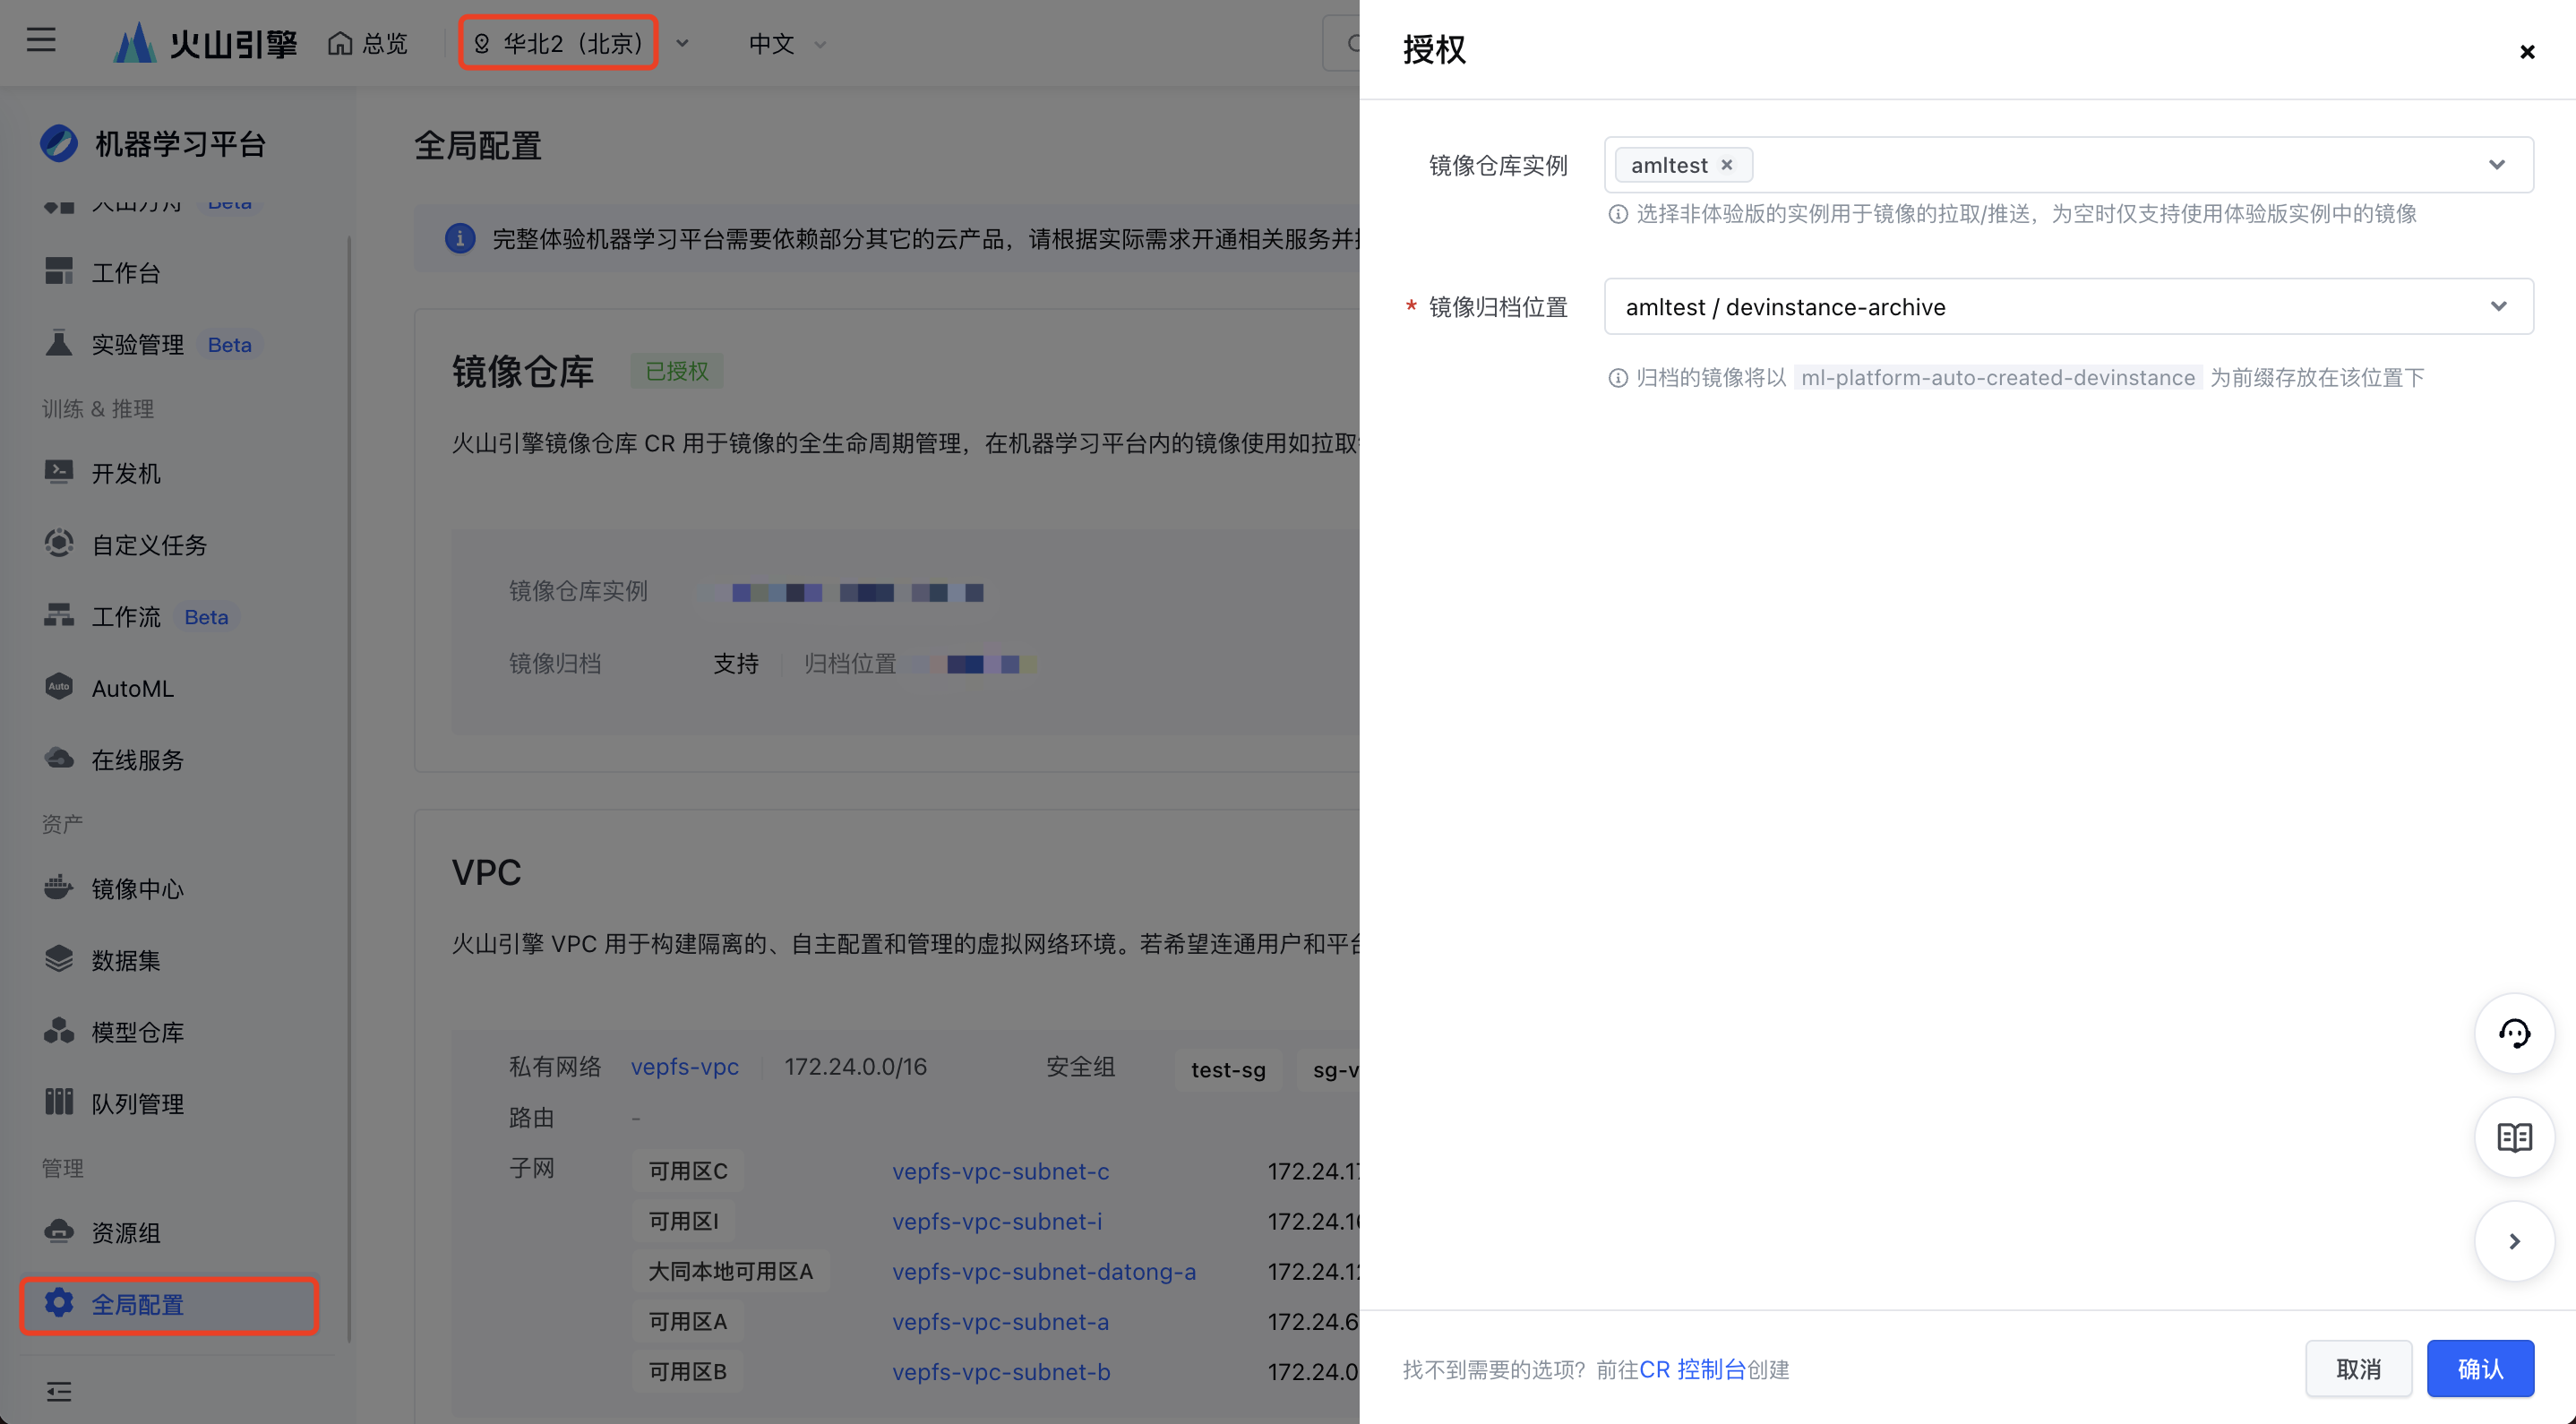2576x1424 pixels.
Task: Open vepfs-vpc-subnet-datong-a link
Action: click(x=1043, y=1271)
